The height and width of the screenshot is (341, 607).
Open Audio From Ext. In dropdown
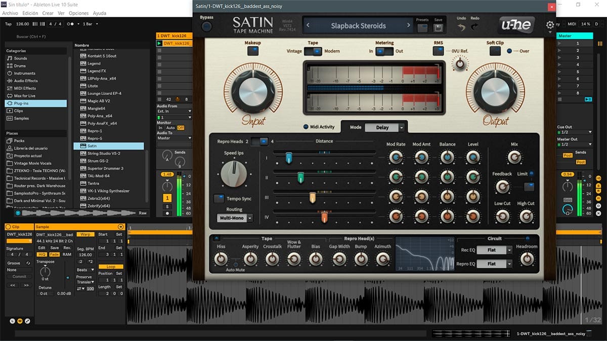coord(175,111)
